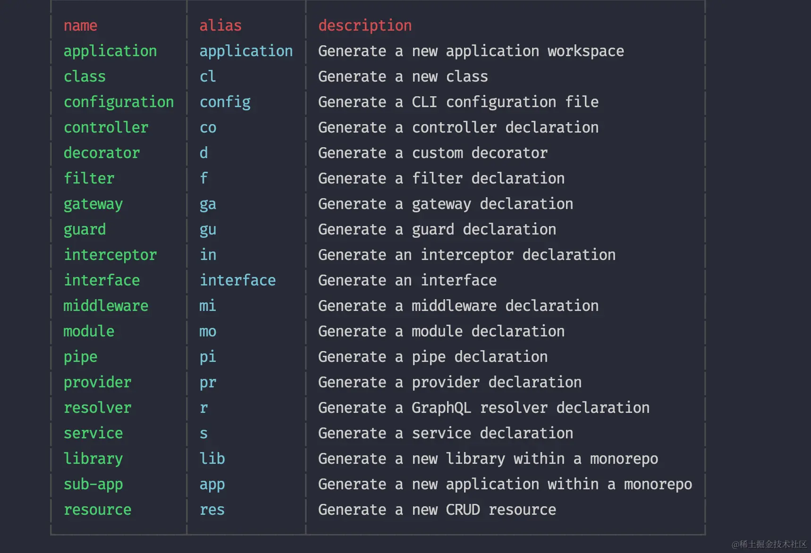Screen dimensions: 811x553
Task: Select the 'resource' name entry
Action: pyautogui.click(x=98, y=510)
